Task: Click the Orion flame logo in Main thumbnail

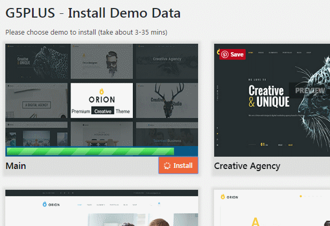Action: (101, 91)
